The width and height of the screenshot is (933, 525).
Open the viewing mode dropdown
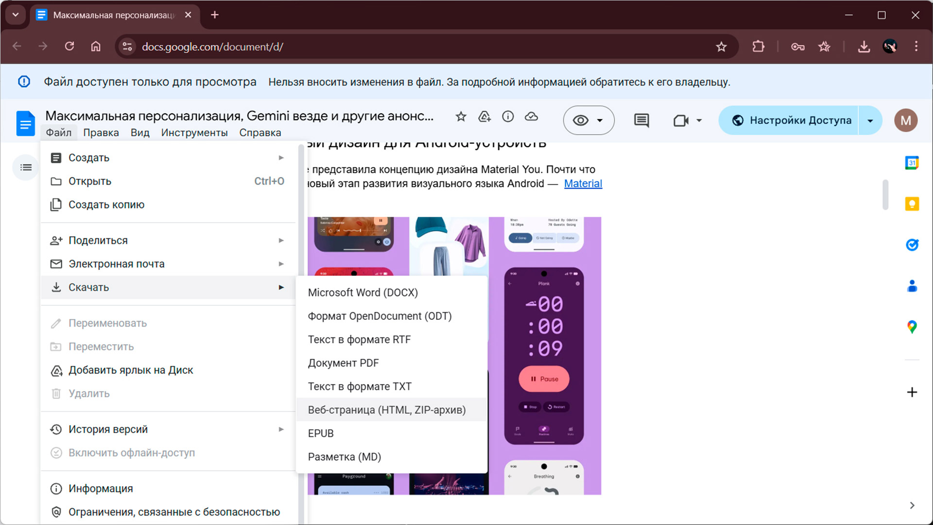588,120
